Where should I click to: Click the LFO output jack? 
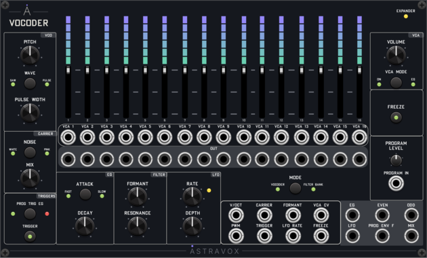(x=352, y=236)
